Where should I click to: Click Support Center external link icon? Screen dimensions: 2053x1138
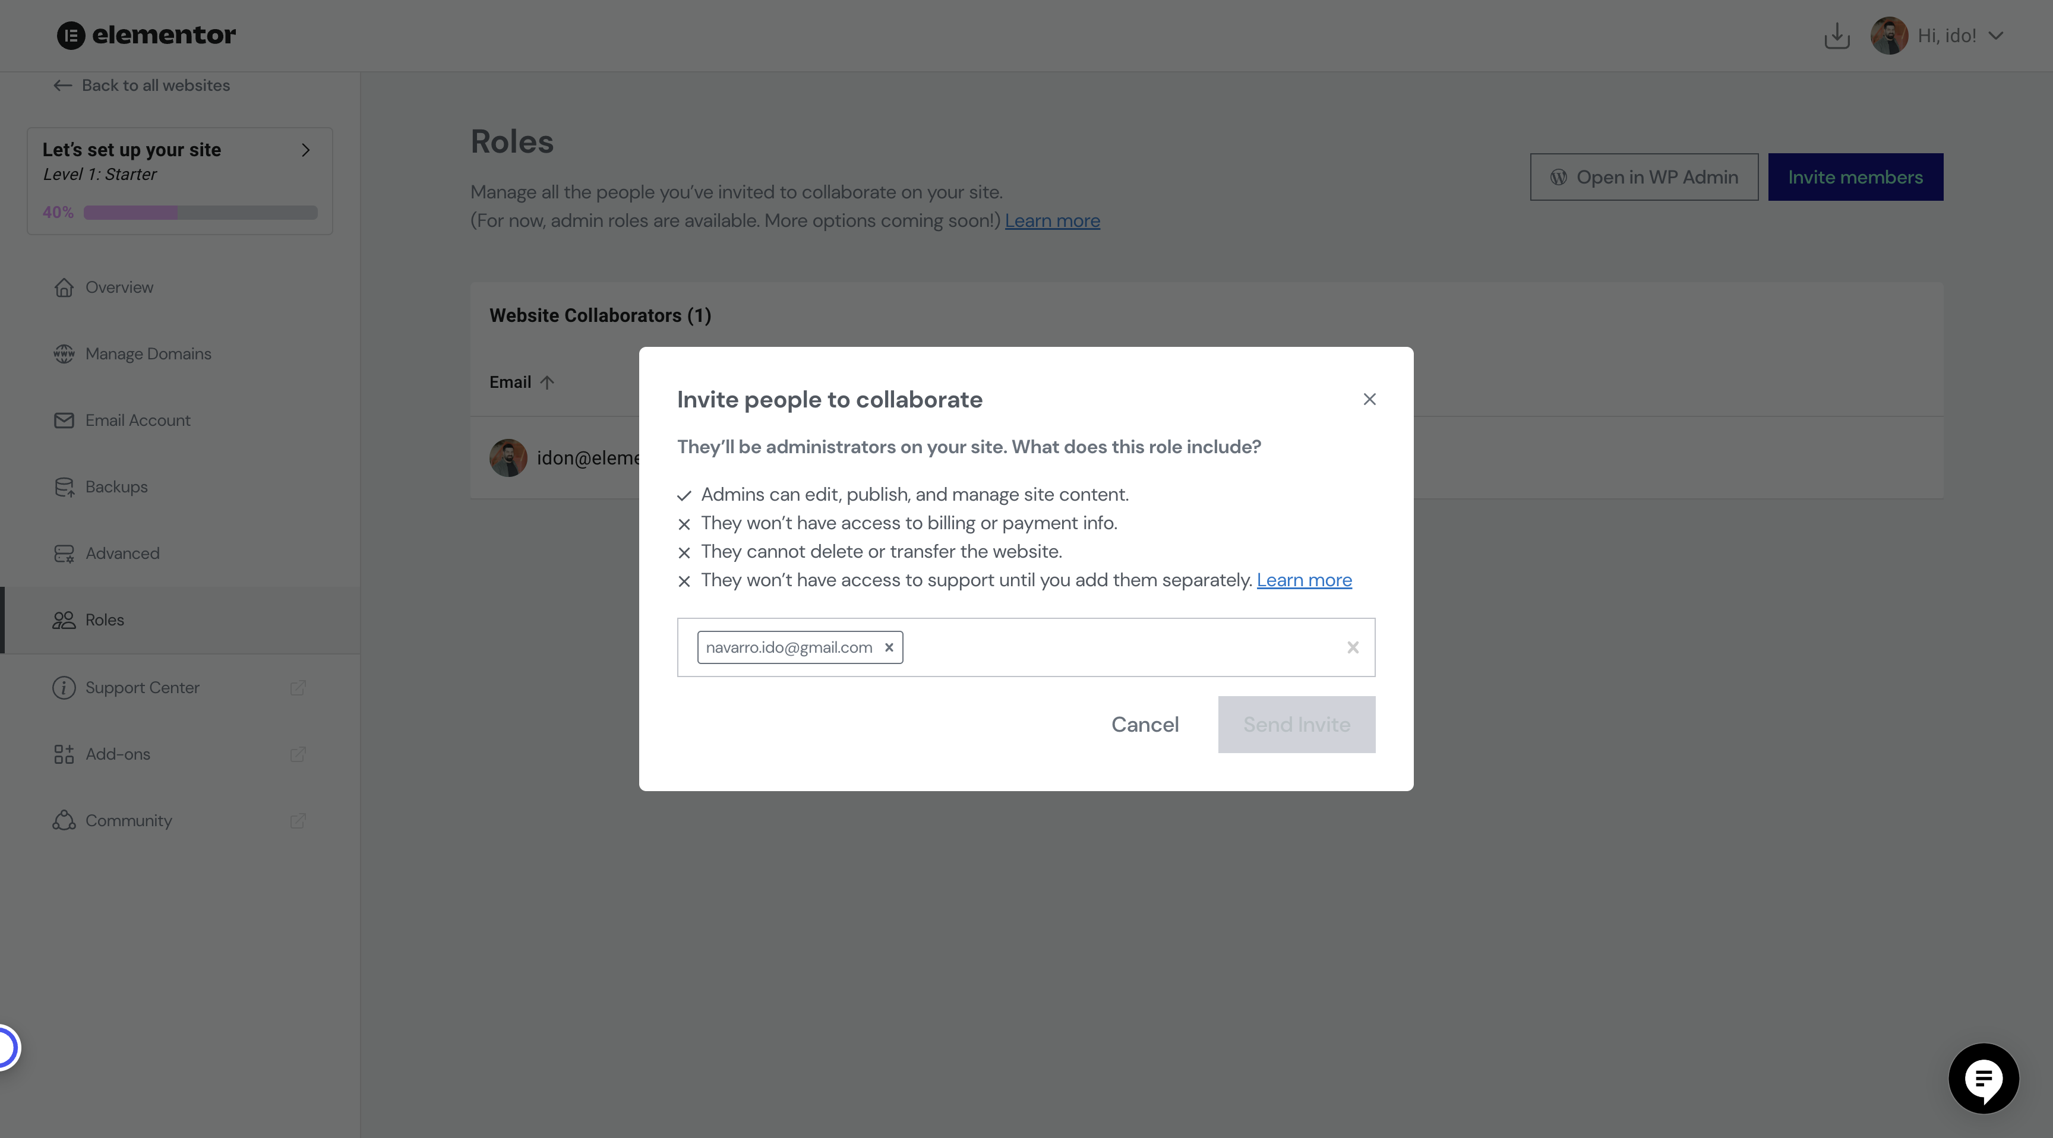[x=298, y=688]
